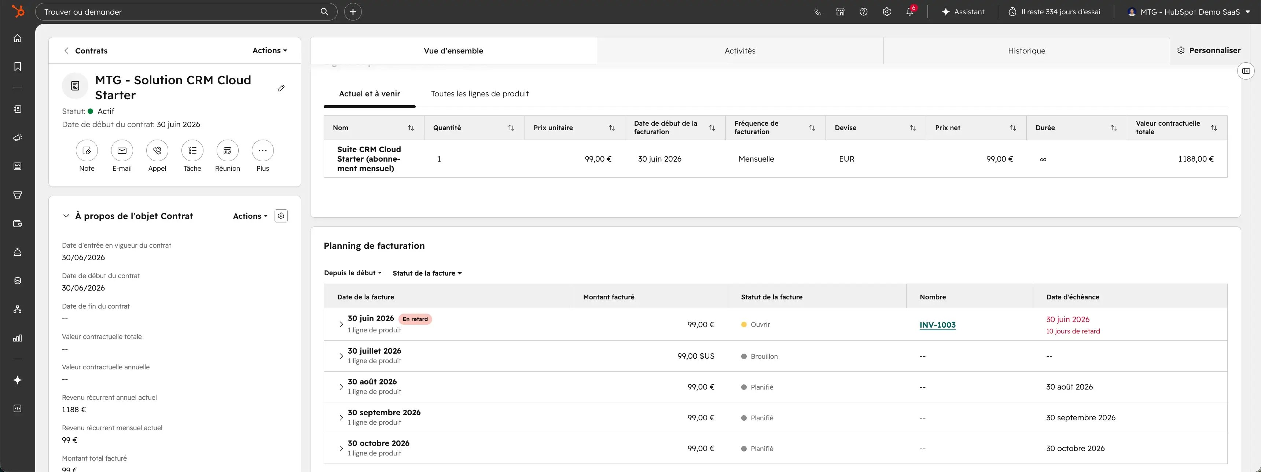Screen dimensions: 1261x472
Task: Log a call with Appel icon
Action: pos(157,151)
